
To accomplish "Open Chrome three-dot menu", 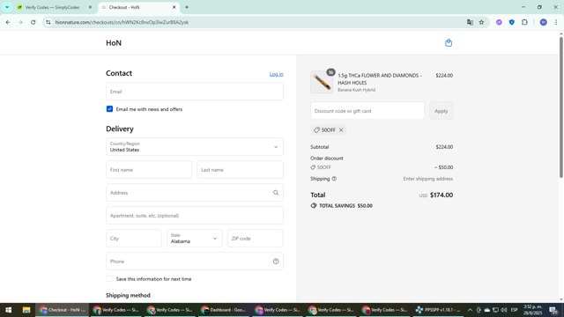I will [x=556, y=22].
